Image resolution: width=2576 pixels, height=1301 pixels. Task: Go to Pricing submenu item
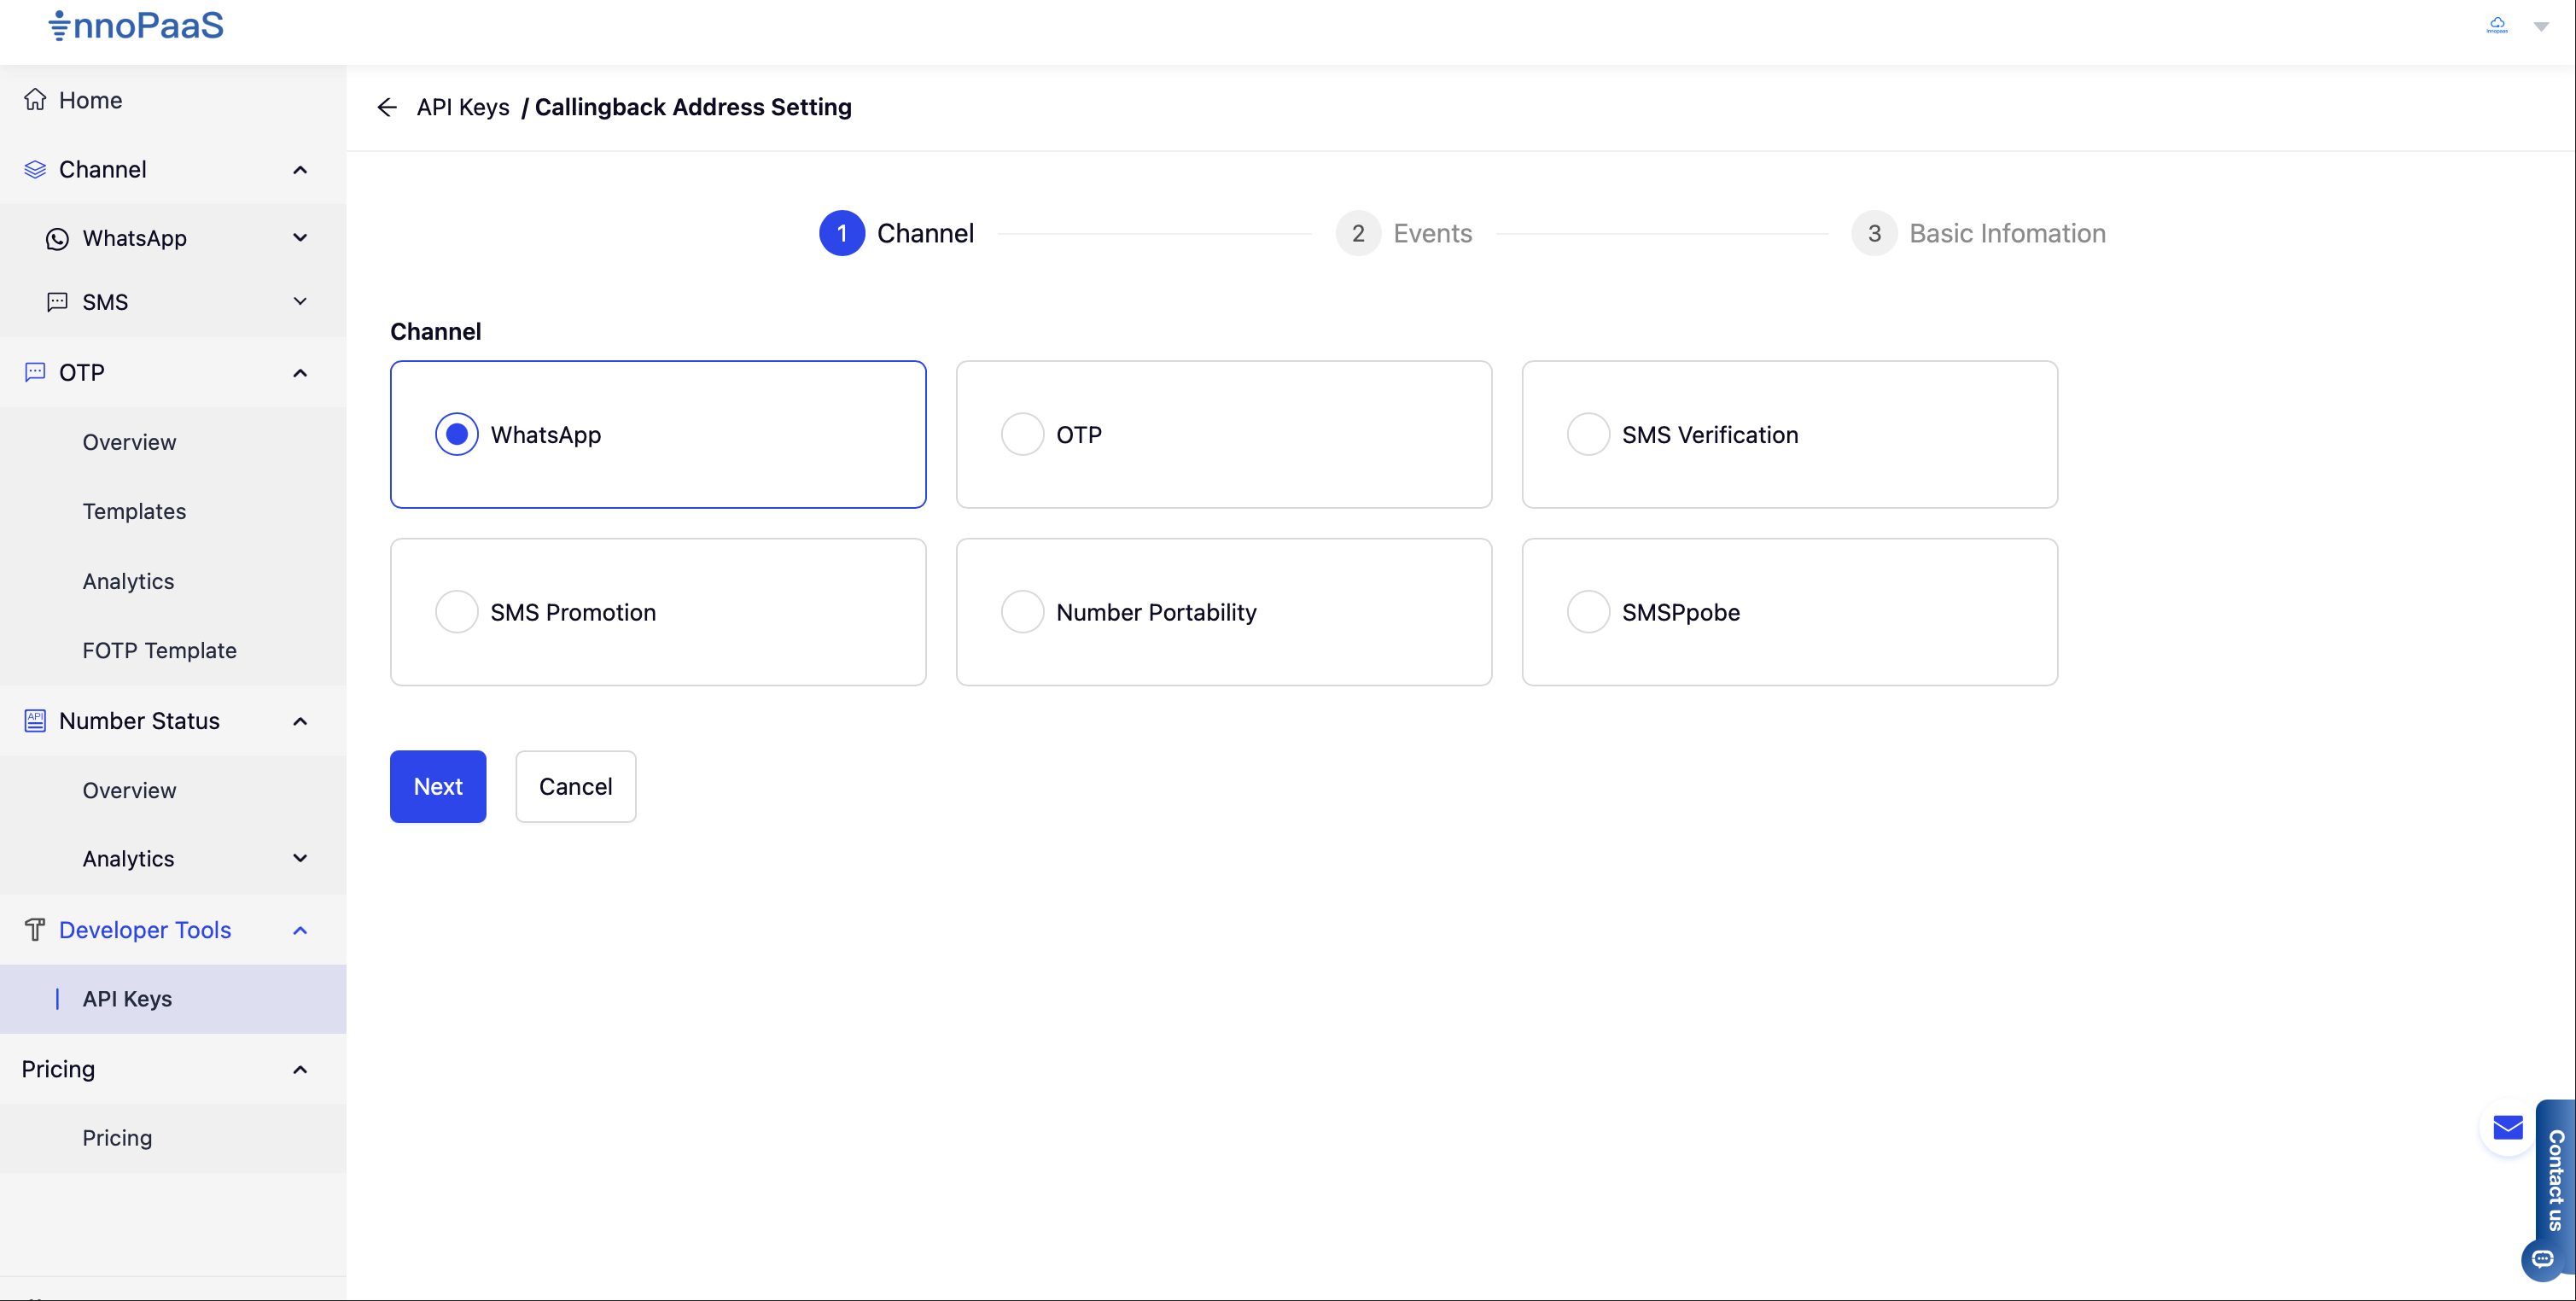tap(117, 1138)
